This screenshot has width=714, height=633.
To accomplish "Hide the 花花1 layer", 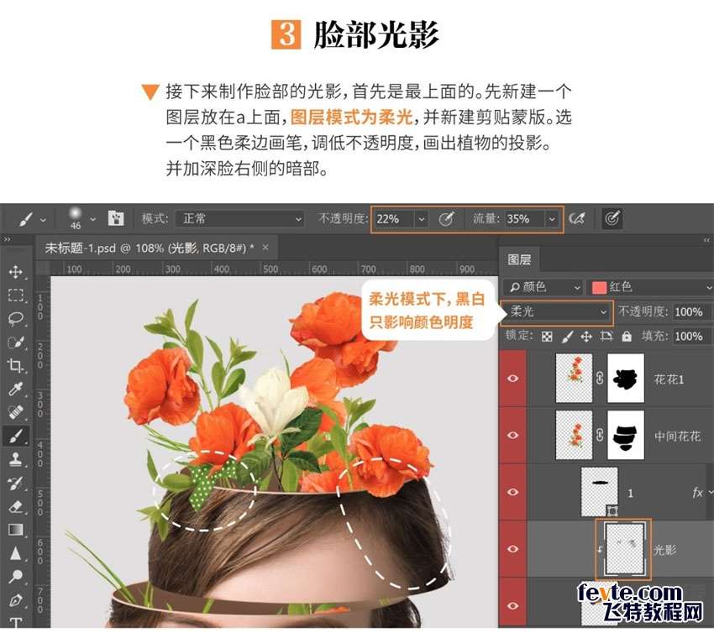I will click(512, 379).
